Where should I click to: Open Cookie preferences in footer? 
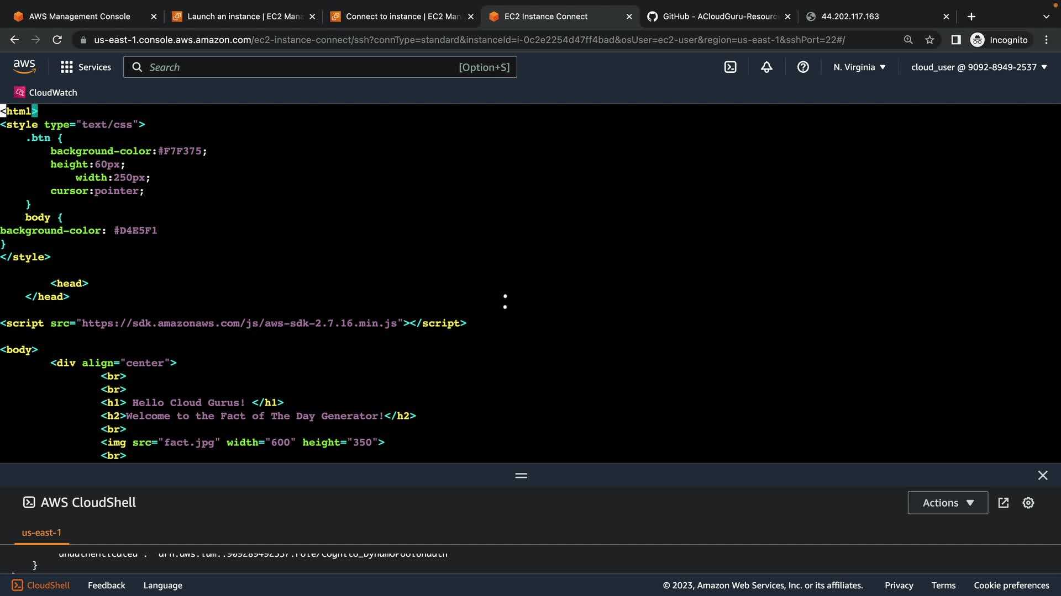(1011, 586)
